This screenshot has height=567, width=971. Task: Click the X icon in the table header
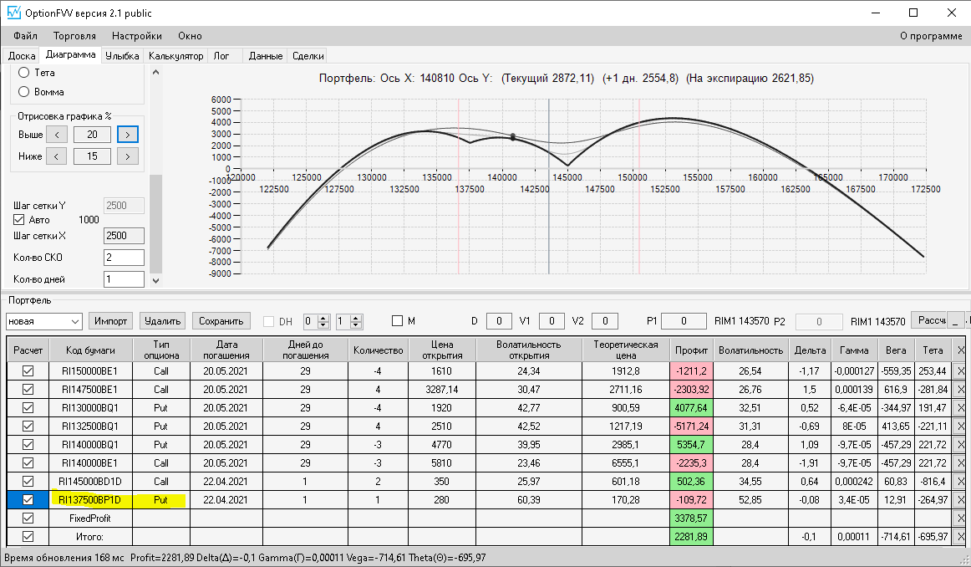tap(960, 350)
